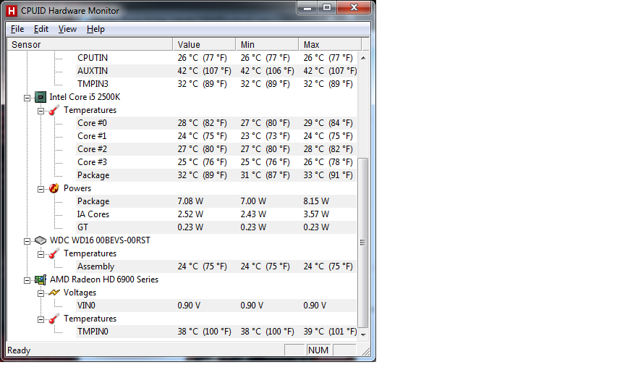Select the TMPIN3 sensor row
625x391 pixels.
tap(216, 84)
